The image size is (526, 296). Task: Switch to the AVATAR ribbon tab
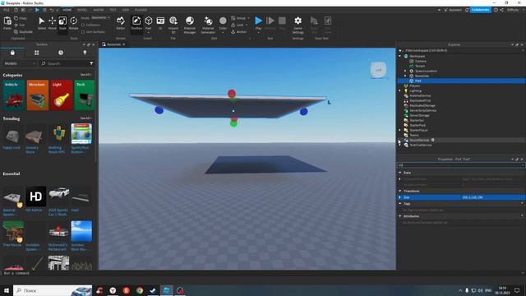99,10
